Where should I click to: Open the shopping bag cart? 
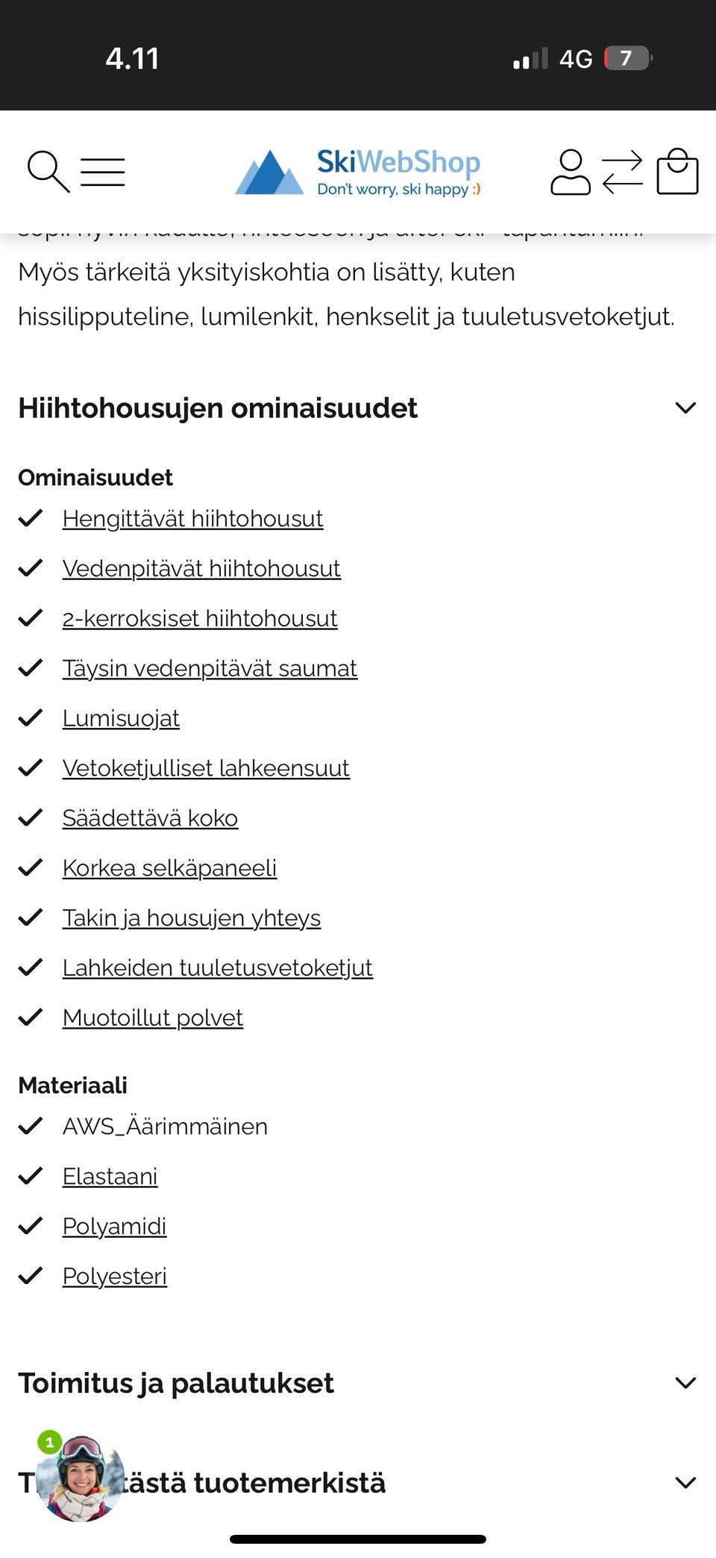click(677, 172)
